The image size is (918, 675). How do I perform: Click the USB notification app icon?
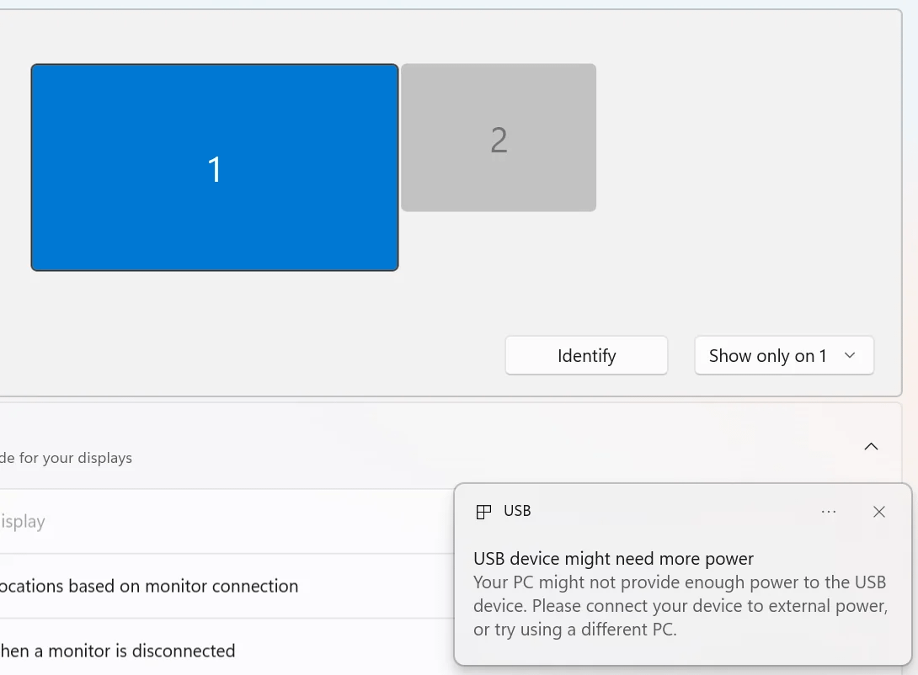click(x=483, y=512)
